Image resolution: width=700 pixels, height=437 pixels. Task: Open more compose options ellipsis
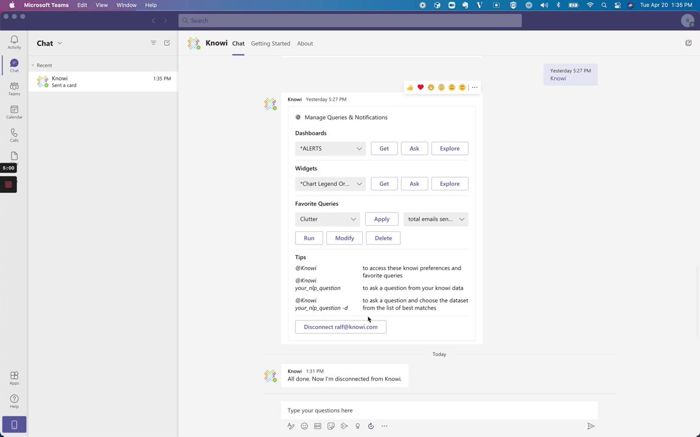coord(385,426)
